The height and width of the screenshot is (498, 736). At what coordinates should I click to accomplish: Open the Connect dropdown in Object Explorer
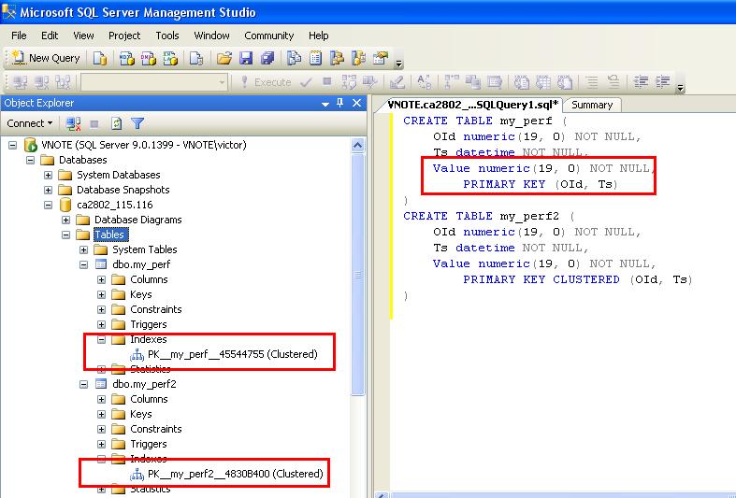coord(30,123)
